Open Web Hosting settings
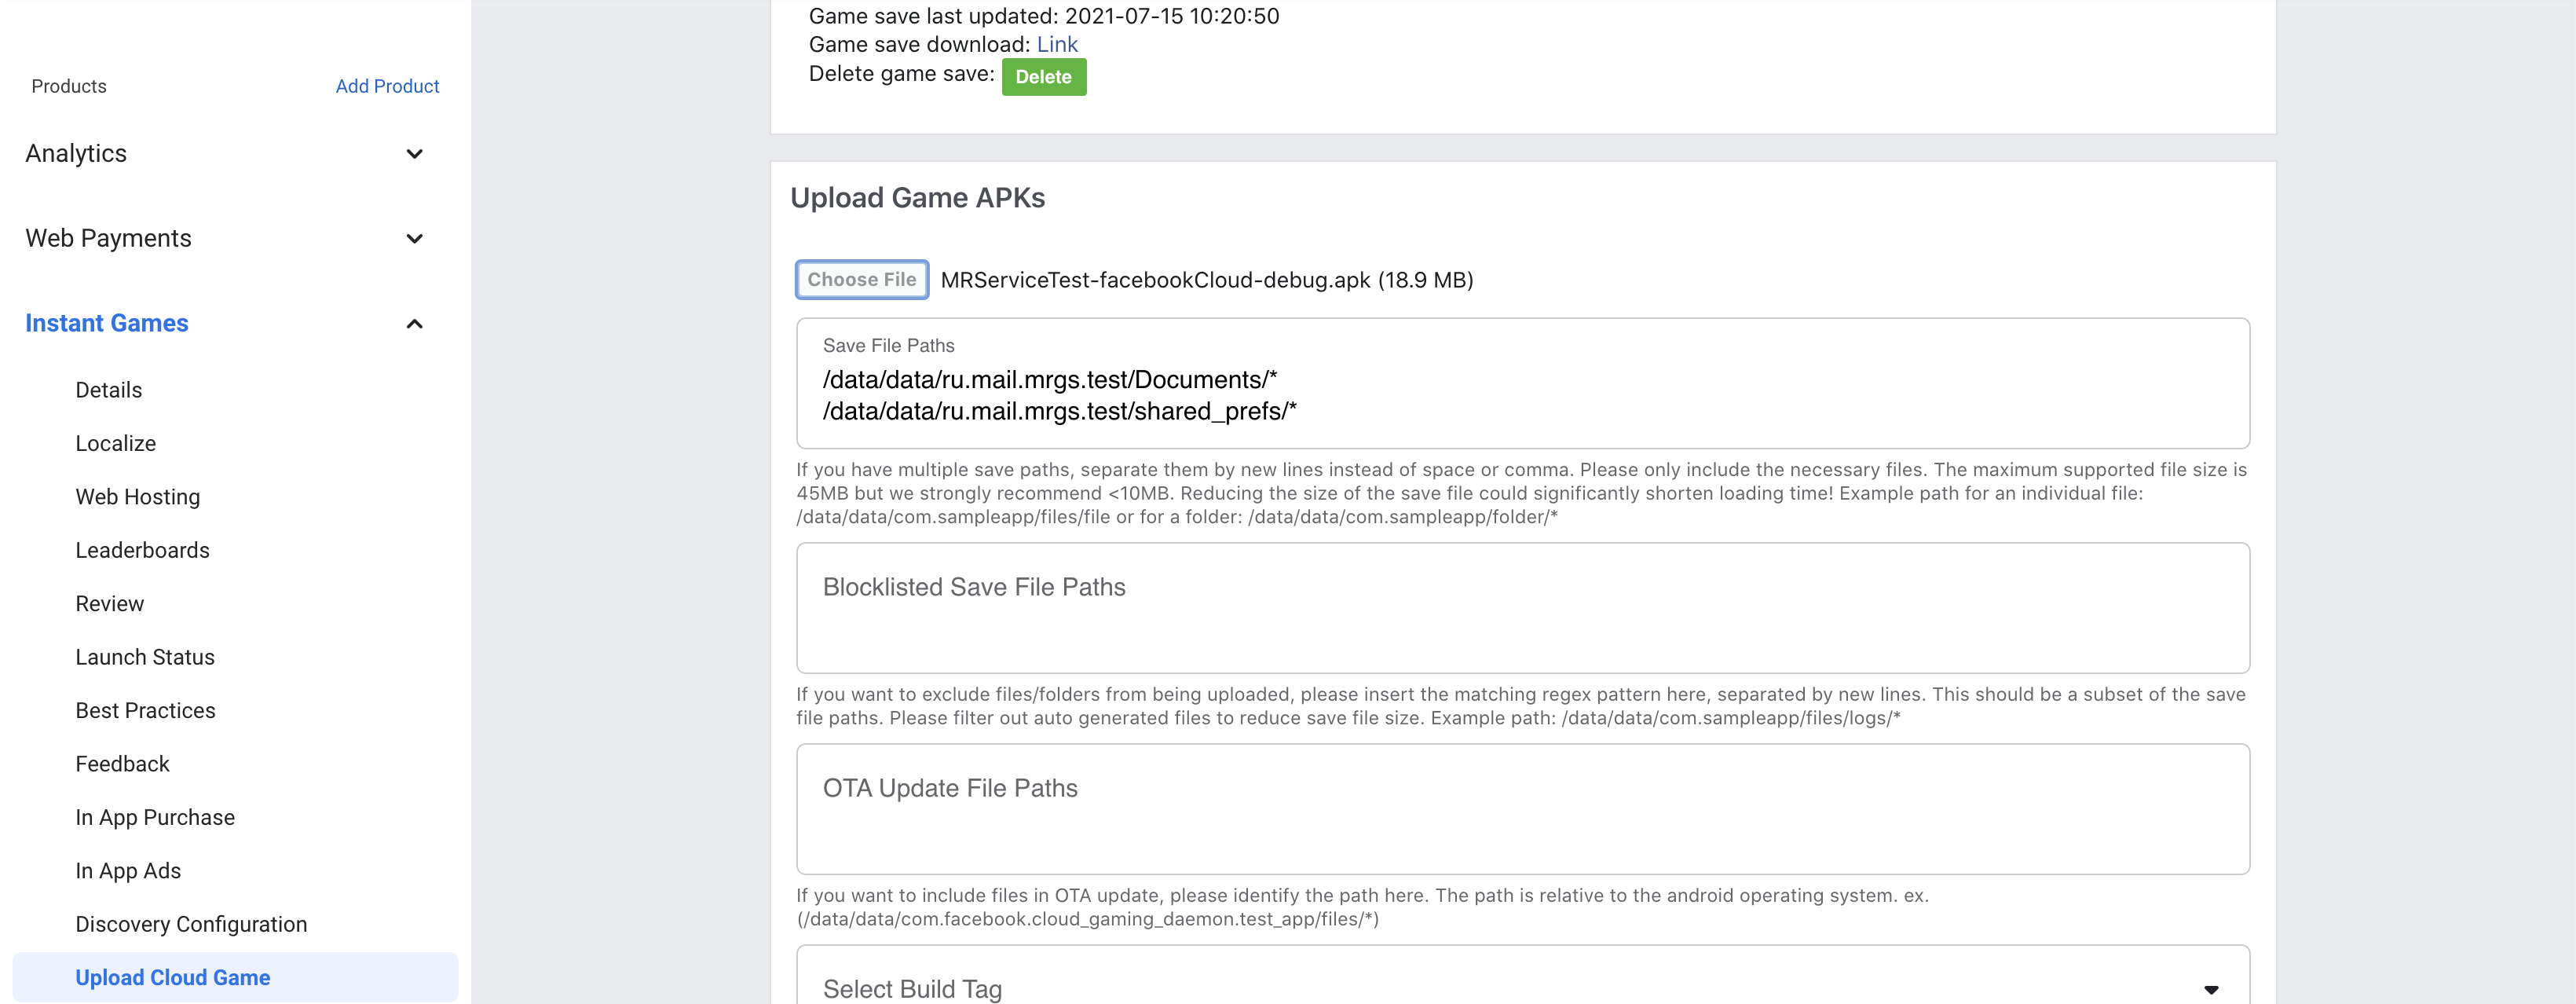2576x1004 pixels. (138, 496)
